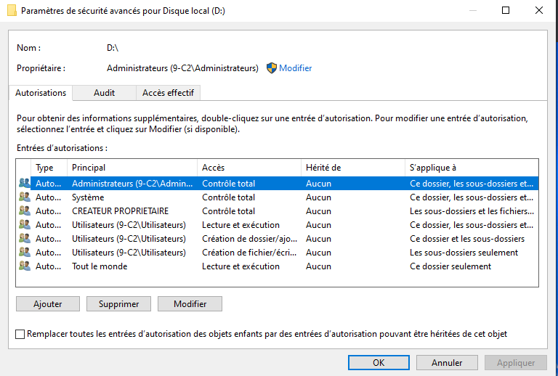Open the Accès effectif tab
The height and width of the screenshot is (376, 558).
[168, 93]
